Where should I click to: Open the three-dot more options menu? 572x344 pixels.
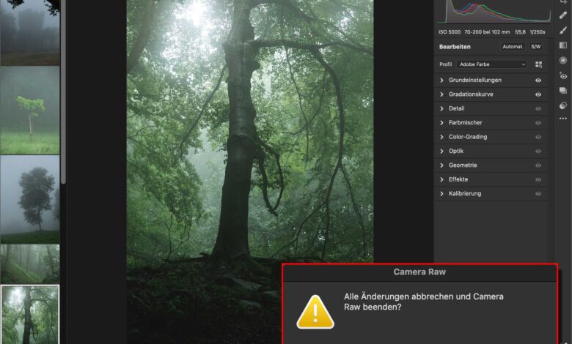tap(563, 119)
